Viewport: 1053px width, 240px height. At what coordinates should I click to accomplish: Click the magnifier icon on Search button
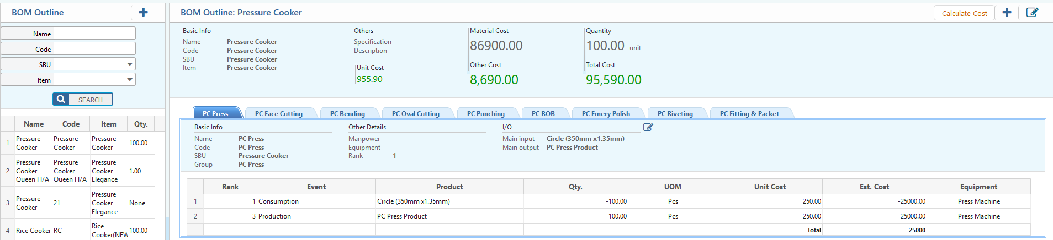pos(61,99)
